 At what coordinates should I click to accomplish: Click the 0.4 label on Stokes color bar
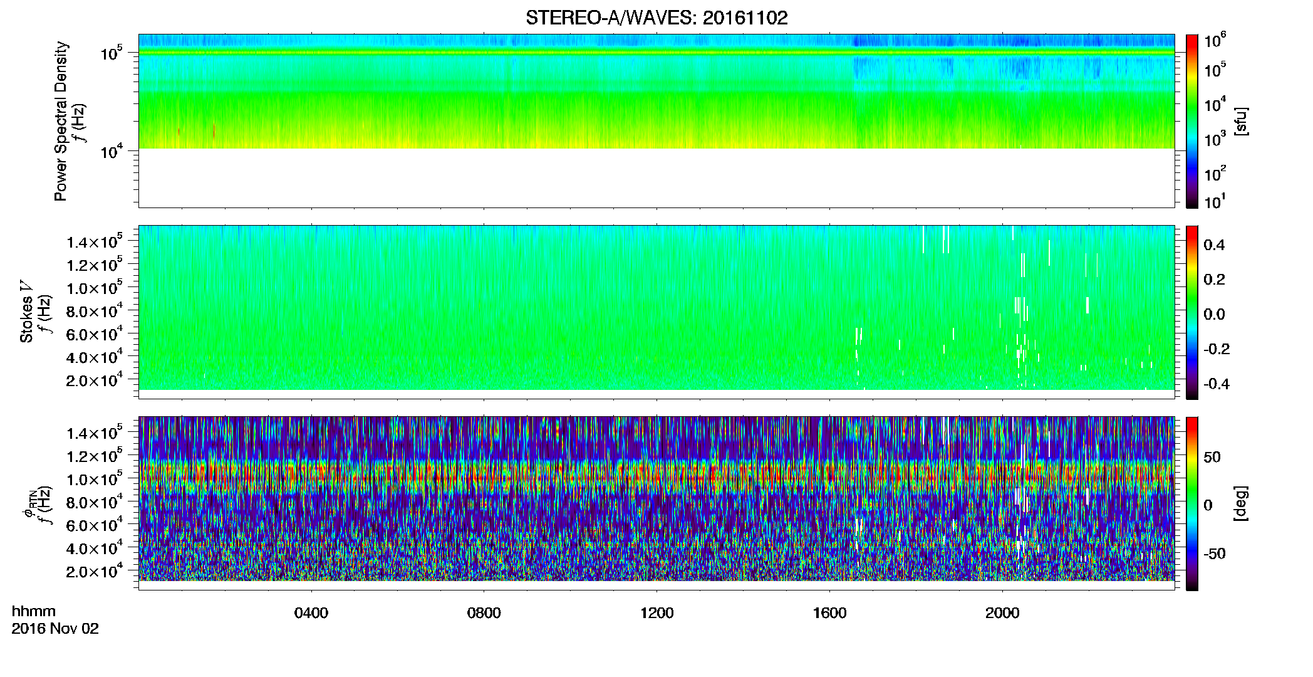tap(1214, 245)
